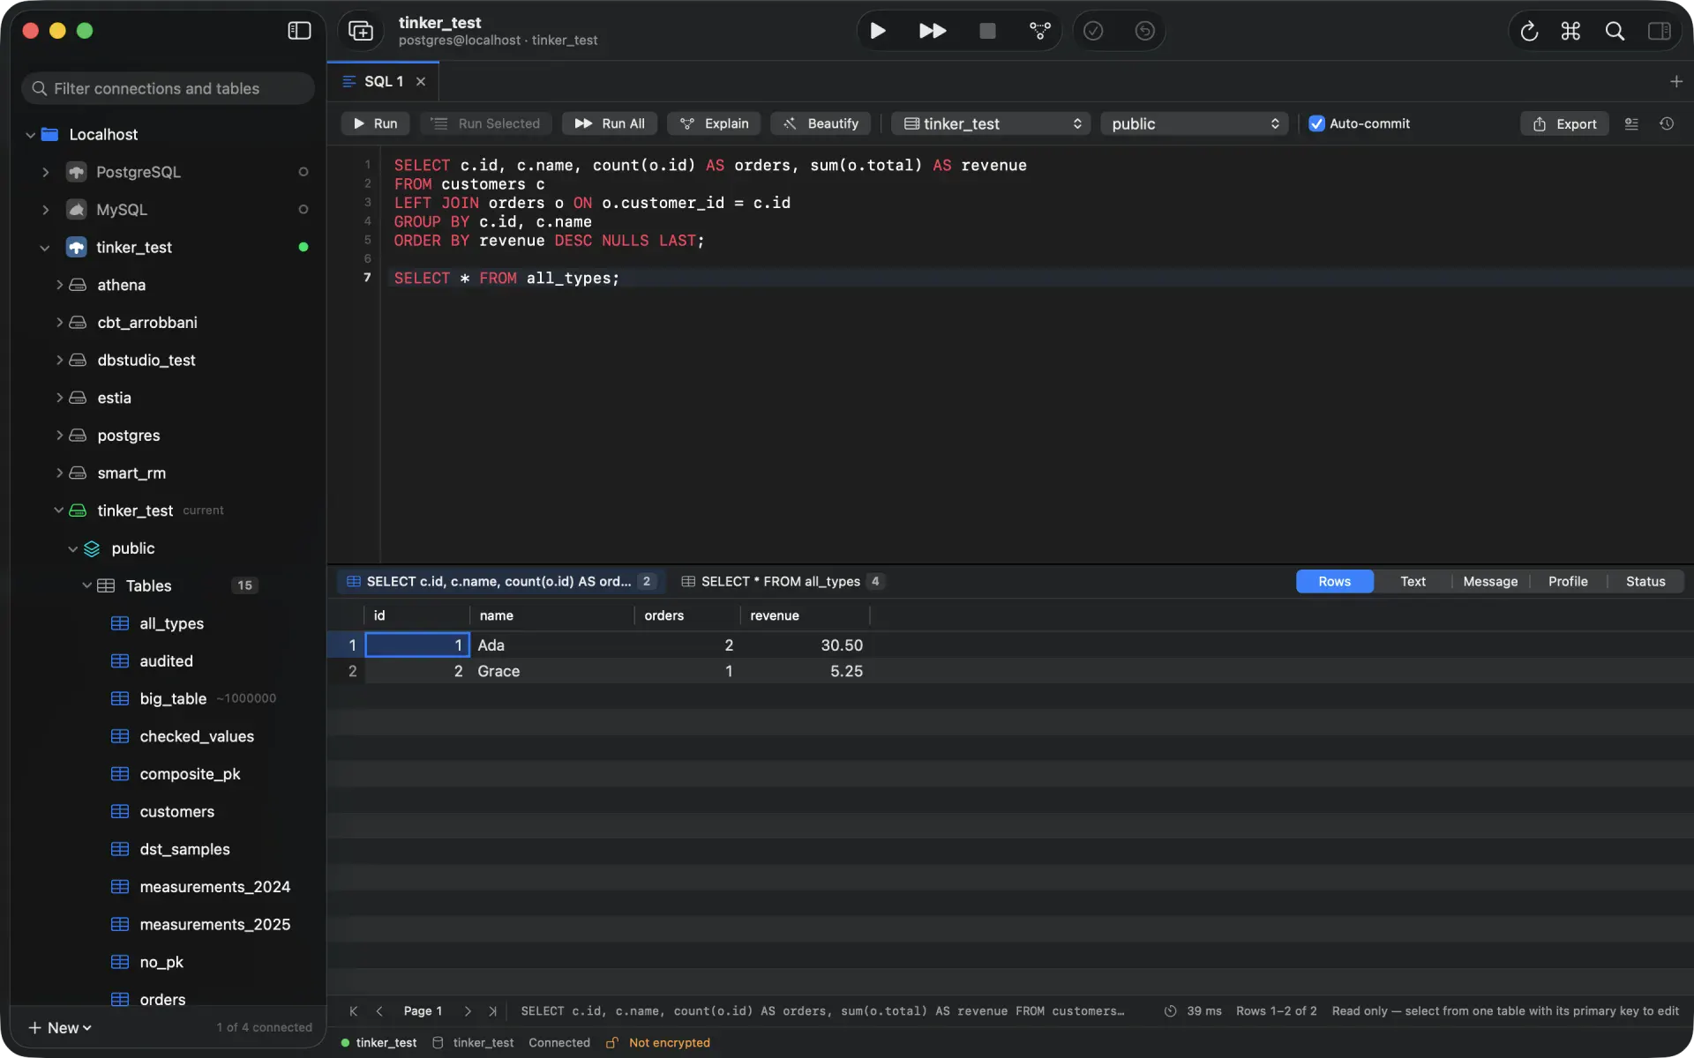Select the measurements_2025 table
This screenshot has height=1058, width=1694.
[x=214, y=924]
